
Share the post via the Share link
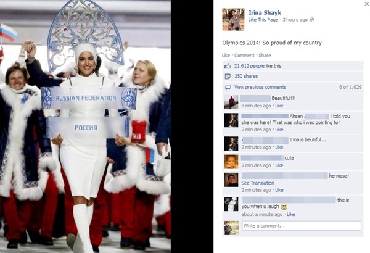coord(265,56)
